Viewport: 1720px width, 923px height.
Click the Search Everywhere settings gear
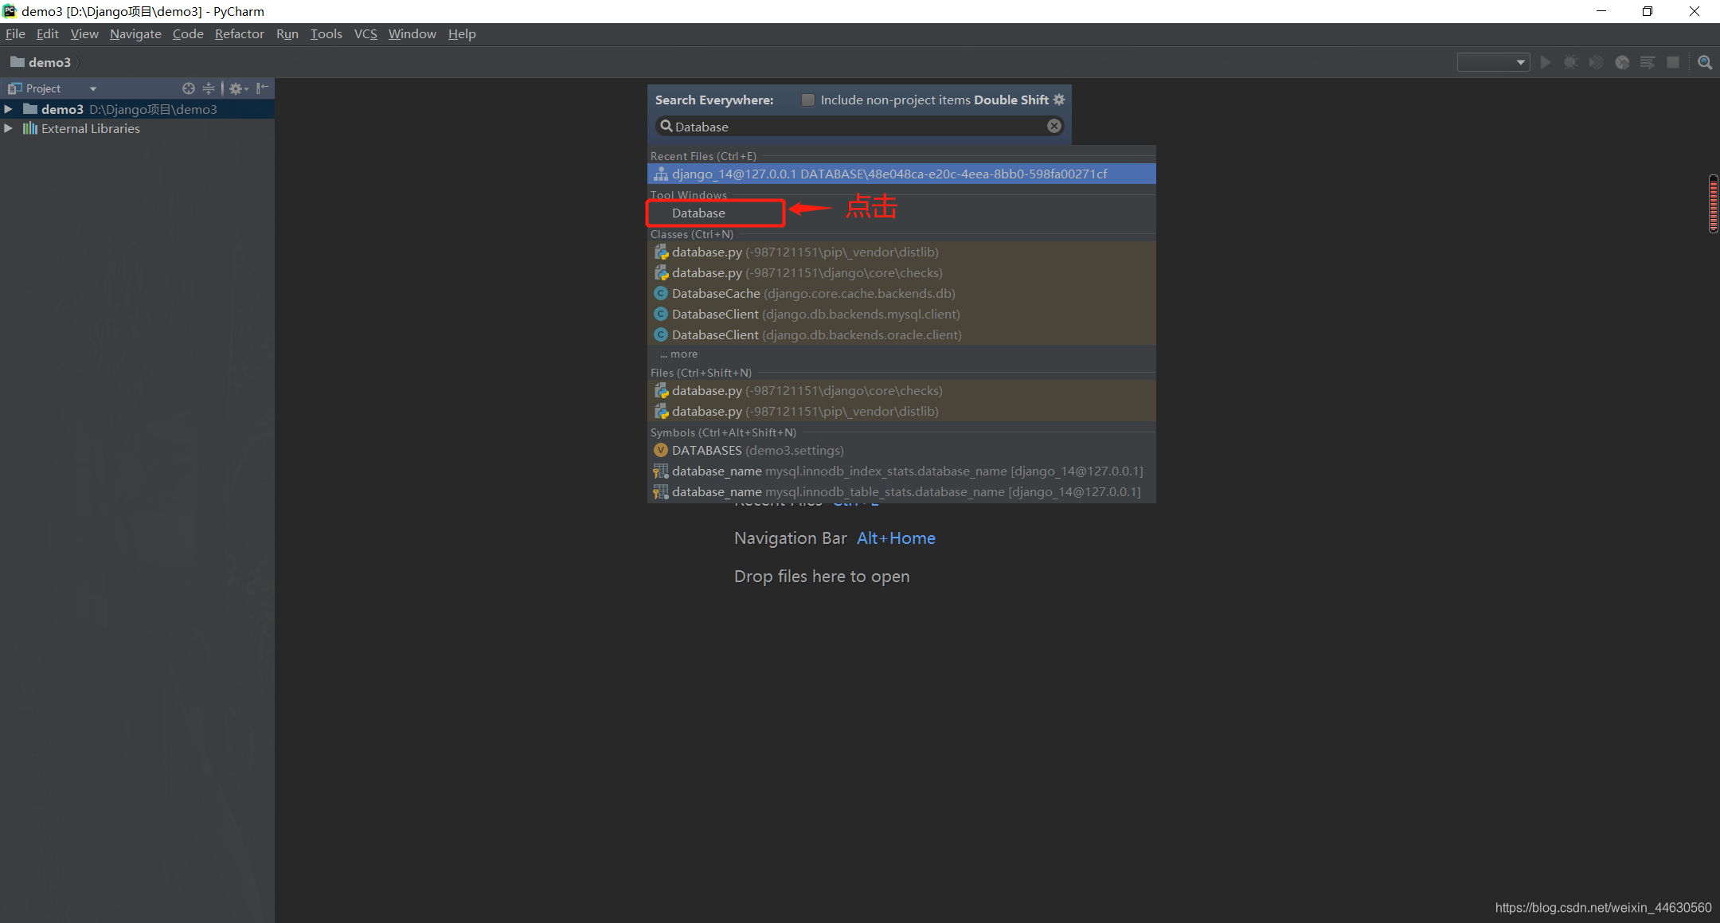pos(1059,100)
